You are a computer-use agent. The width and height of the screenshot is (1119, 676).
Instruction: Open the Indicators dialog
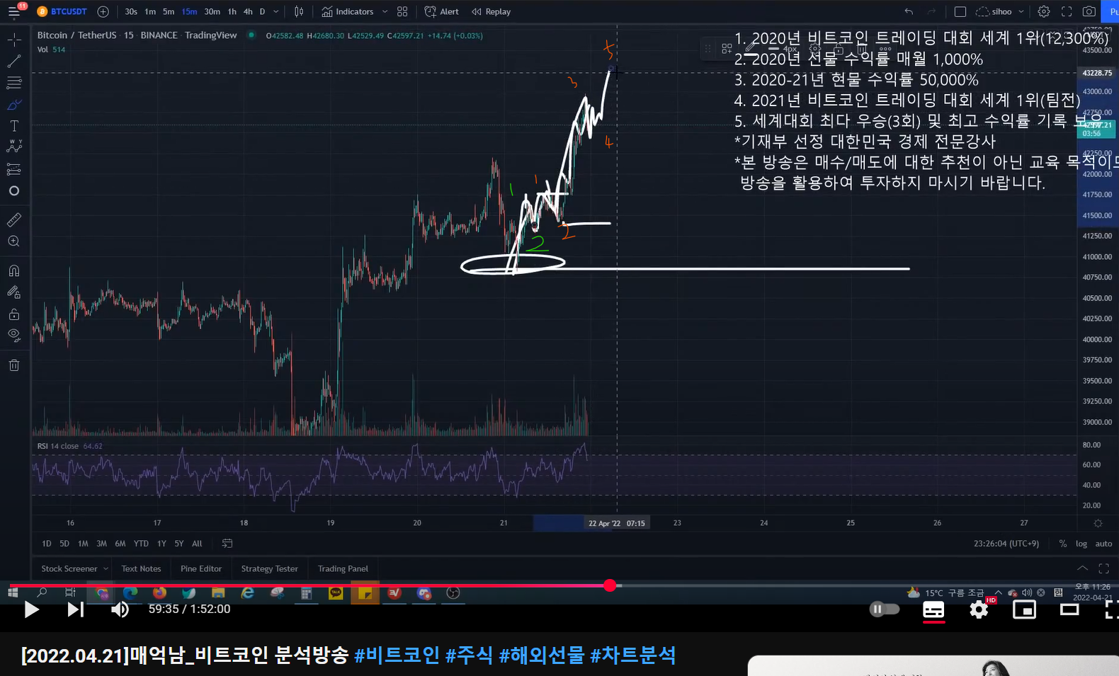click(348, 12)
